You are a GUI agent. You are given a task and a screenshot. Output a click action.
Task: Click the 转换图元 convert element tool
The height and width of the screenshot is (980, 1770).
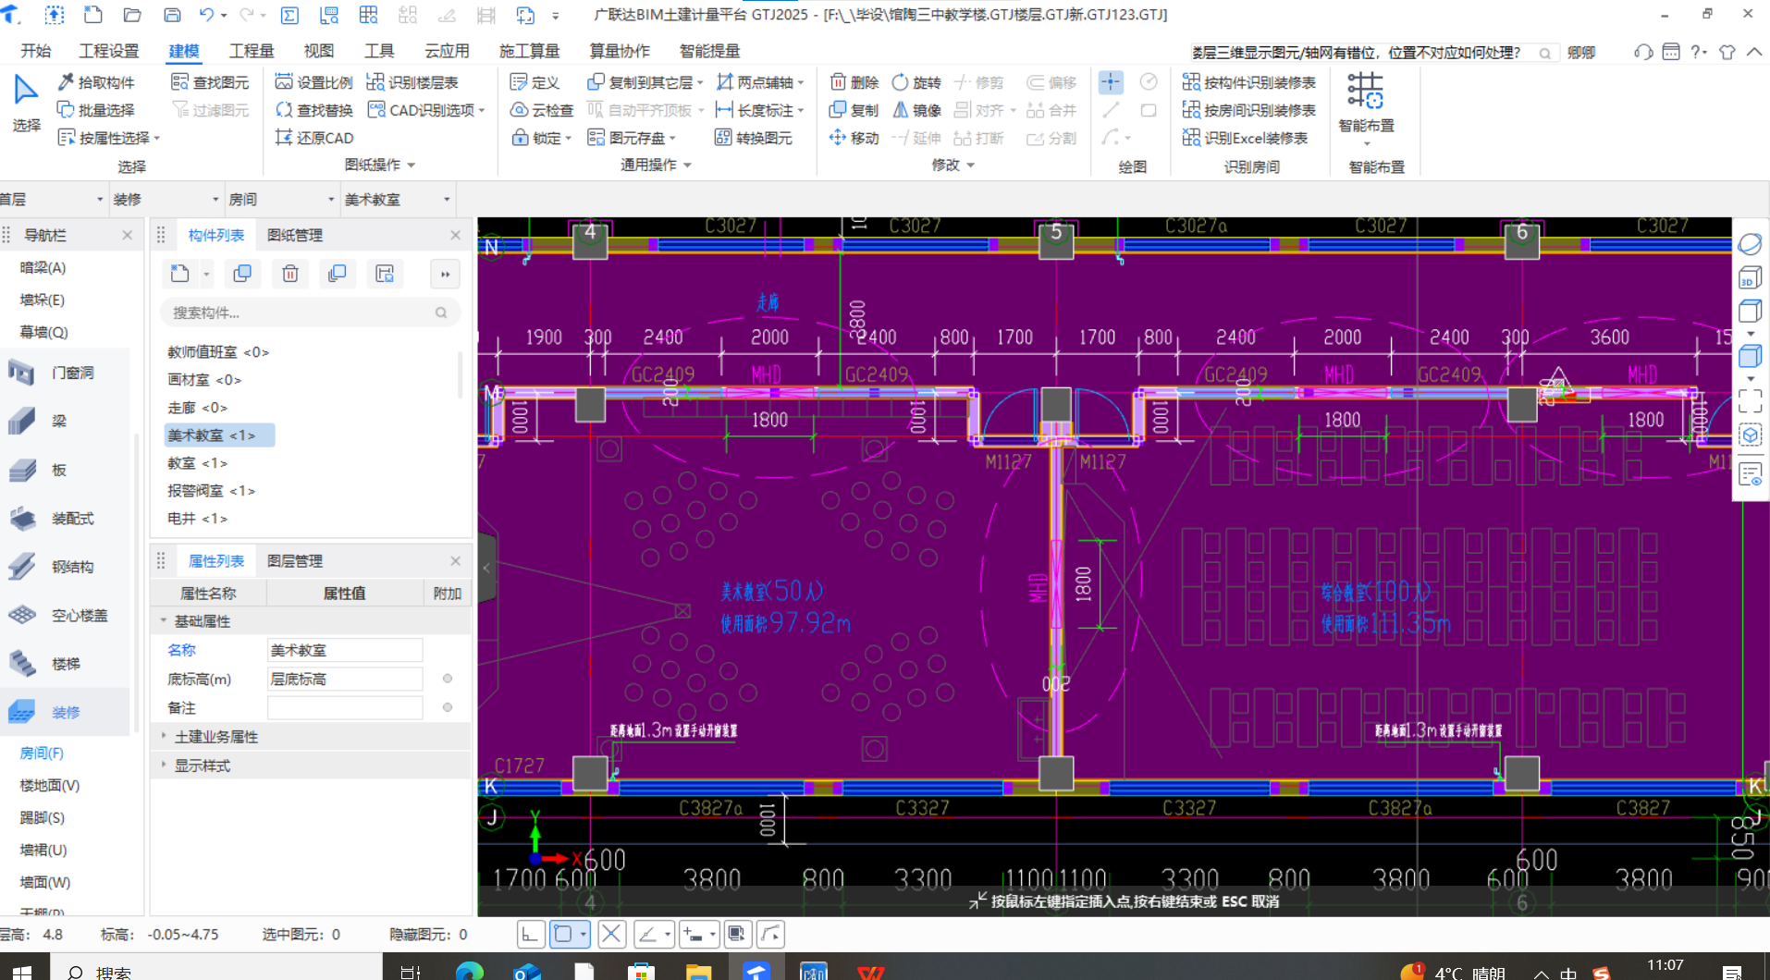(754, 138)
